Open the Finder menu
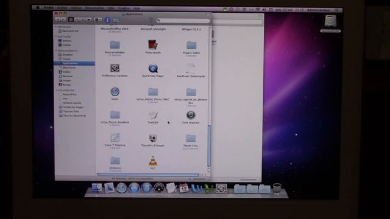Image resolution: width=390 pixels, height=219 pixels. click(x=48, y=8)
